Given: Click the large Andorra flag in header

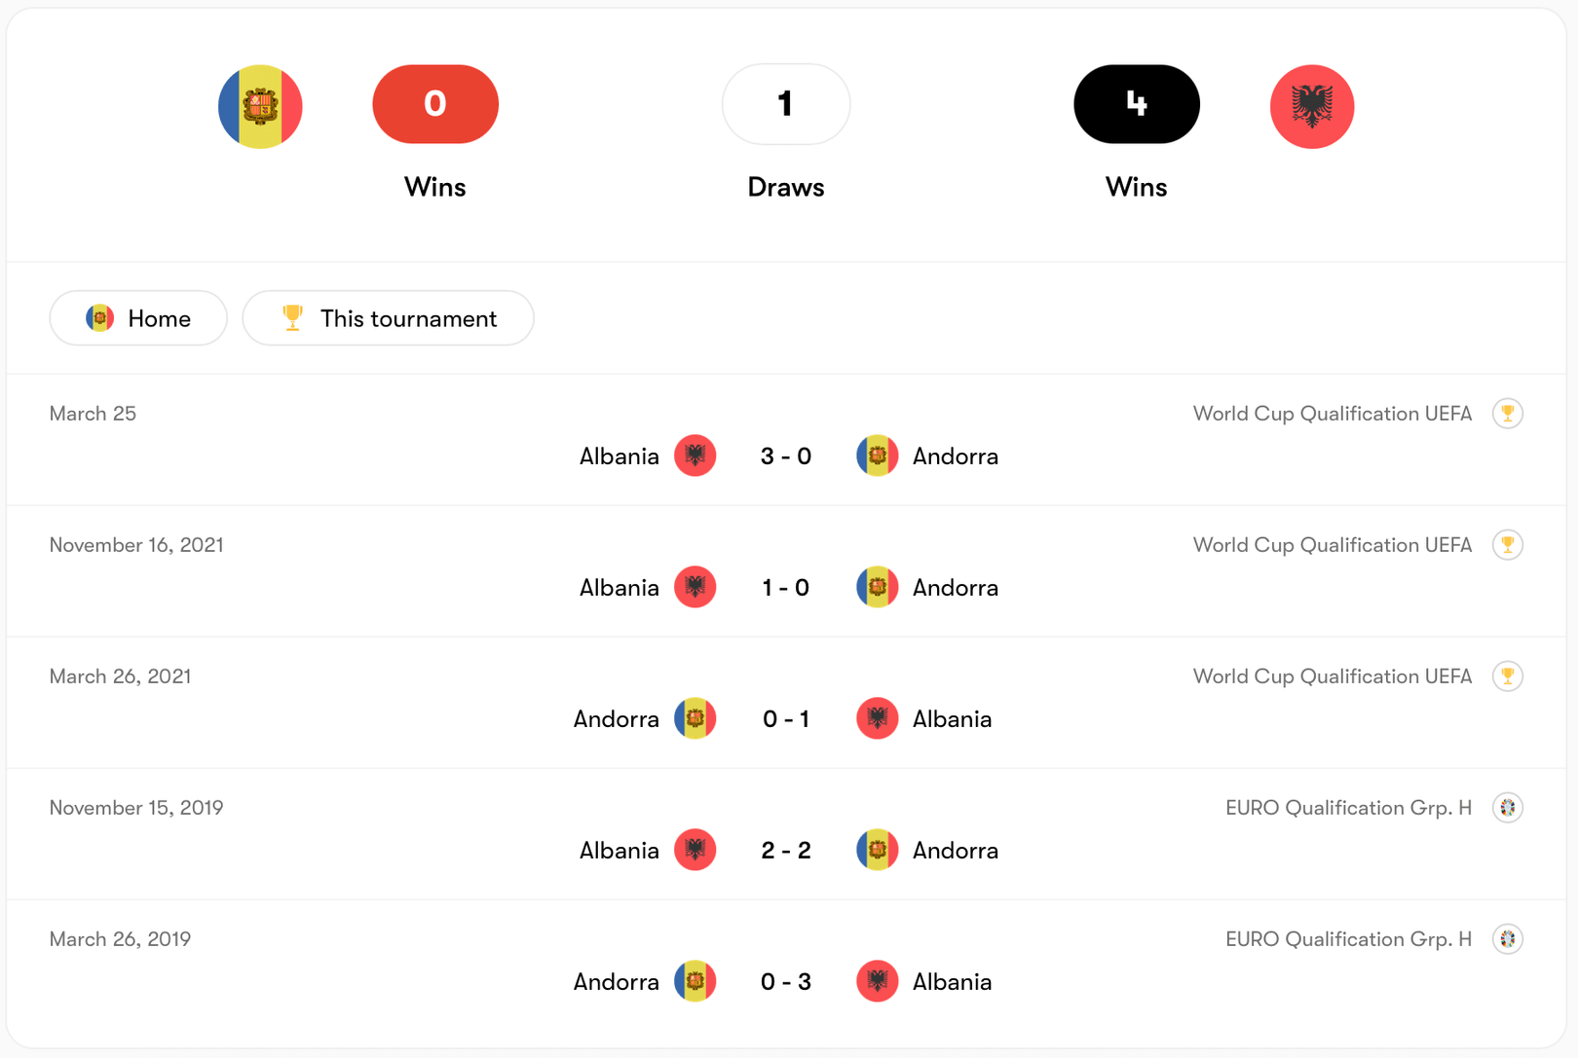Looking at the screenshot, I should click(260, 106).
